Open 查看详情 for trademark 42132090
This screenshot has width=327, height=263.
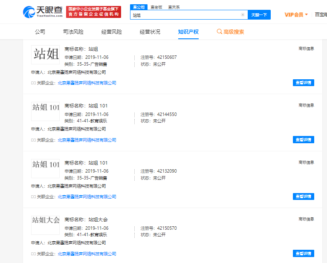coord(304,197)
